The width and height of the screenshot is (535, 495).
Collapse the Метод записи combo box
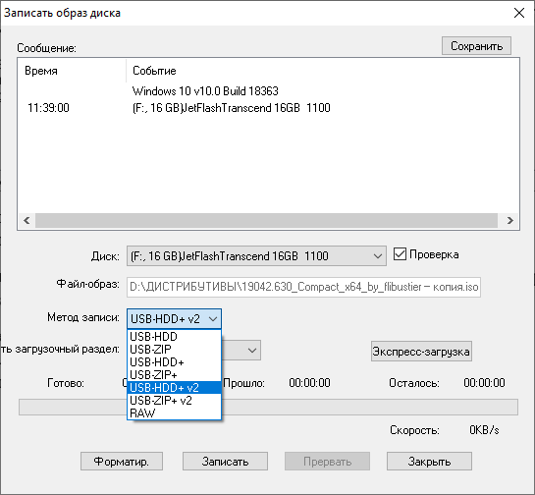click(x=174, y=319)
